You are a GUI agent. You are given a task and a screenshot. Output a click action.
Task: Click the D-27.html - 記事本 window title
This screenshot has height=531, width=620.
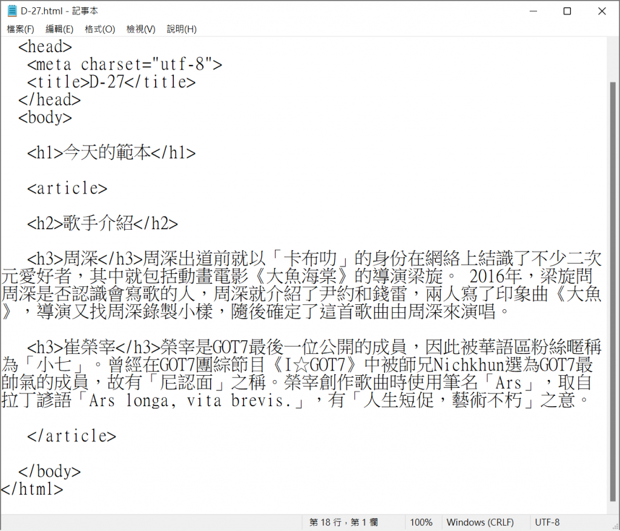[59, 11]
